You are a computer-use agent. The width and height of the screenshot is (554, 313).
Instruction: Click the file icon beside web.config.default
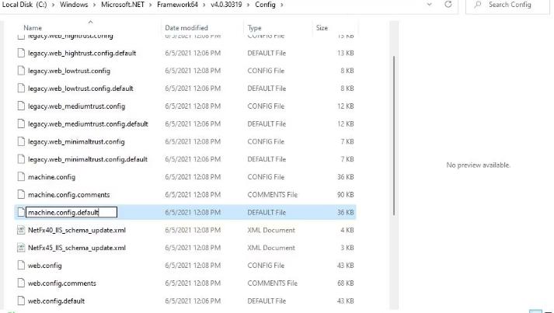coord(21,301)
